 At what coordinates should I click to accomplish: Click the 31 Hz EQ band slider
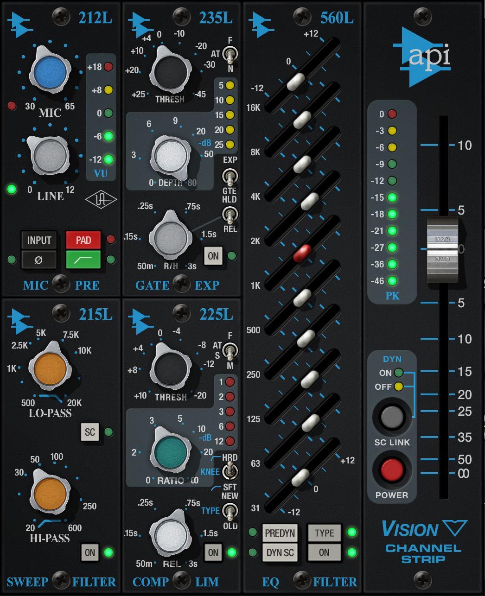click(x=300, y=477)
